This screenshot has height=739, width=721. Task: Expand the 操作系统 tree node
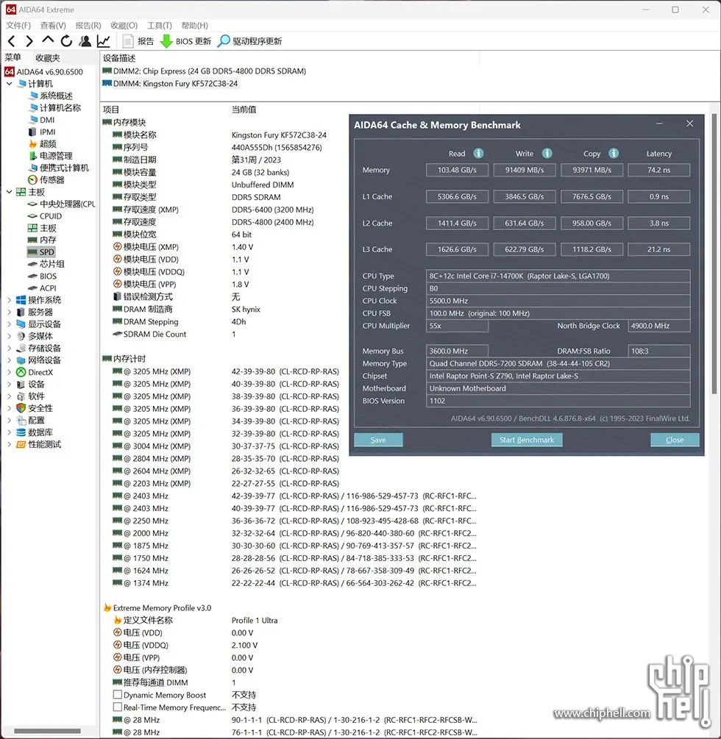[9, 300]
